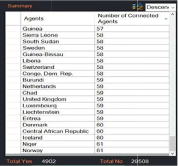Click the sort arrow in Connected Agents header

point(166,19)
